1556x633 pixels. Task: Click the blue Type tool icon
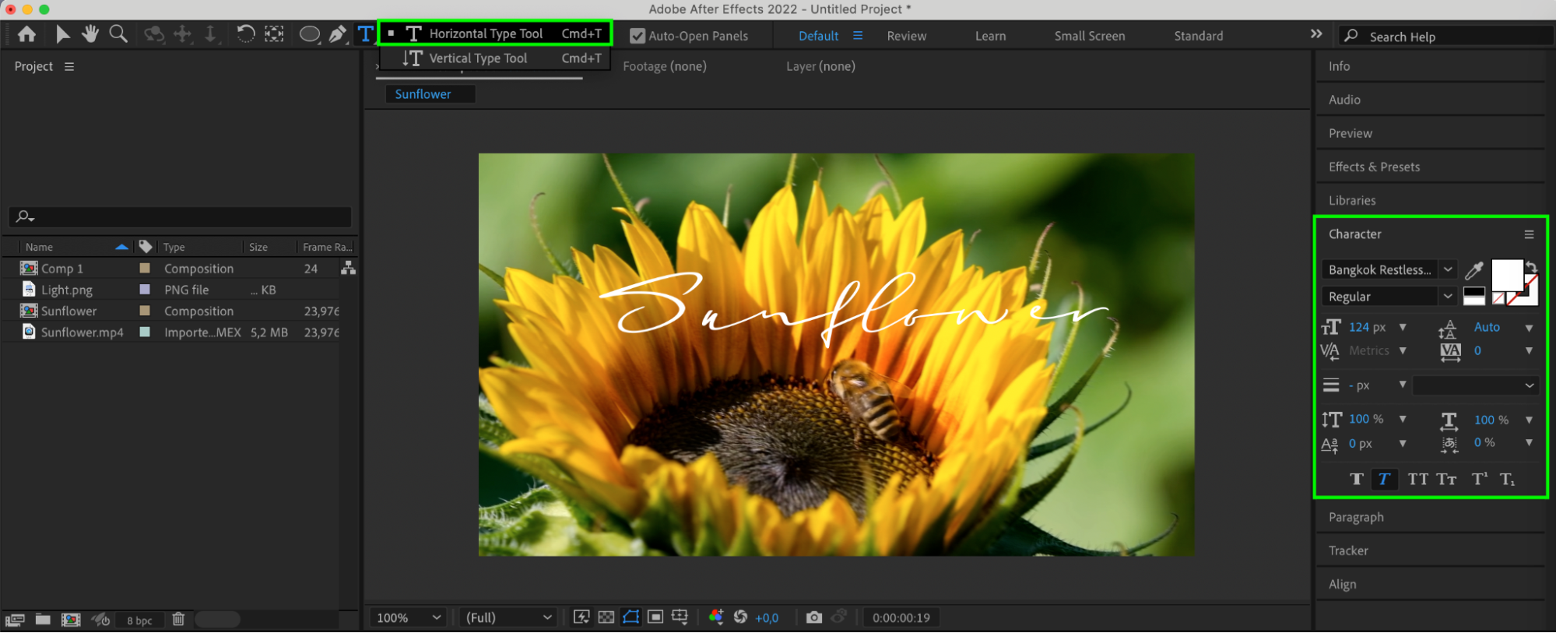365,34
